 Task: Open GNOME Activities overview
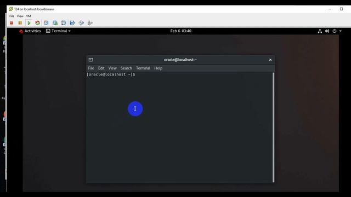click(30, 31)
